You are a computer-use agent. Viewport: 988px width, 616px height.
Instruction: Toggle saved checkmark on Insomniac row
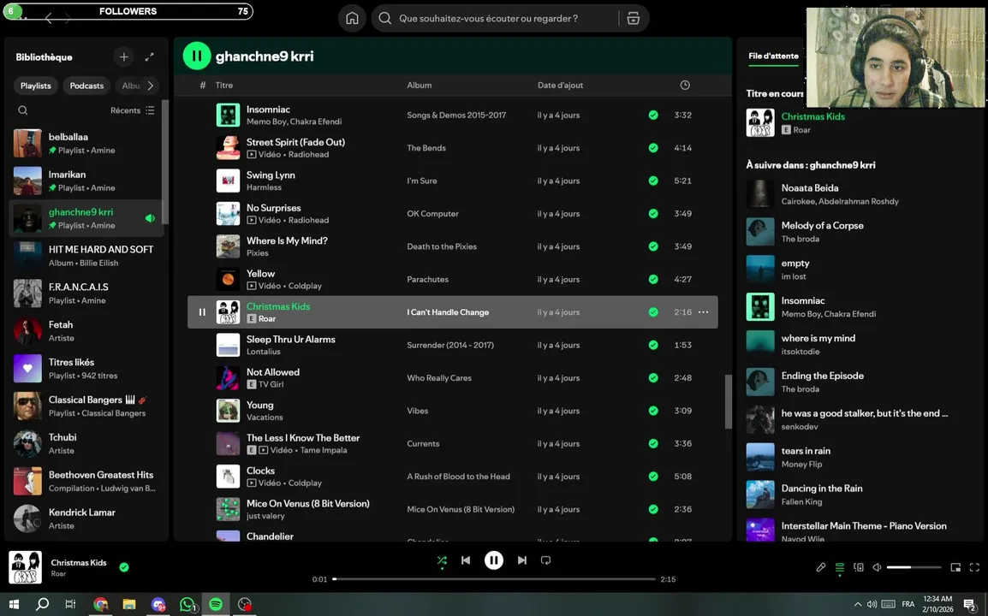(653, 115)
